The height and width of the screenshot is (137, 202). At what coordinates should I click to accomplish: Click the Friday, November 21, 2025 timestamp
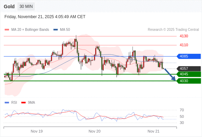45,17
